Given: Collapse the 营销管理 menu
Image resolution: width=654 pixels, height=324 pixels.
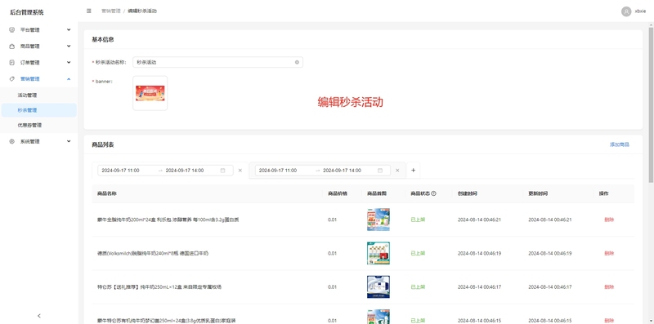Looking at the screenshot, I should point(38,78).
